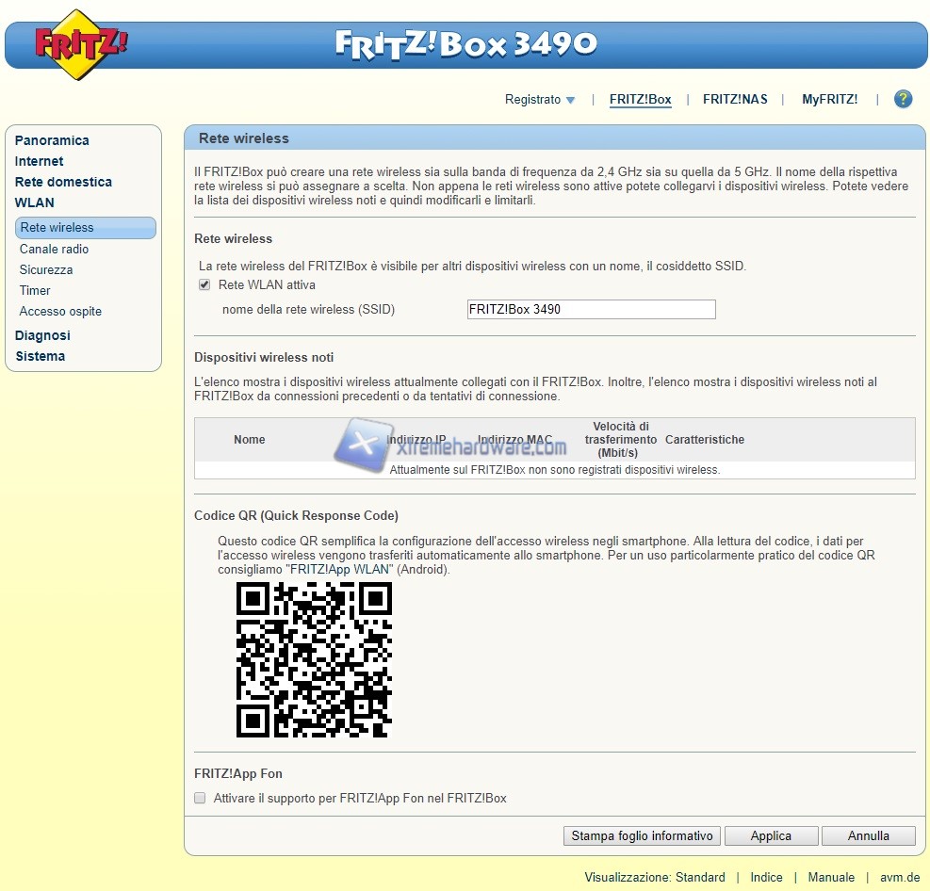Click the FRITZ! logo icon

(x=80, y=43)
